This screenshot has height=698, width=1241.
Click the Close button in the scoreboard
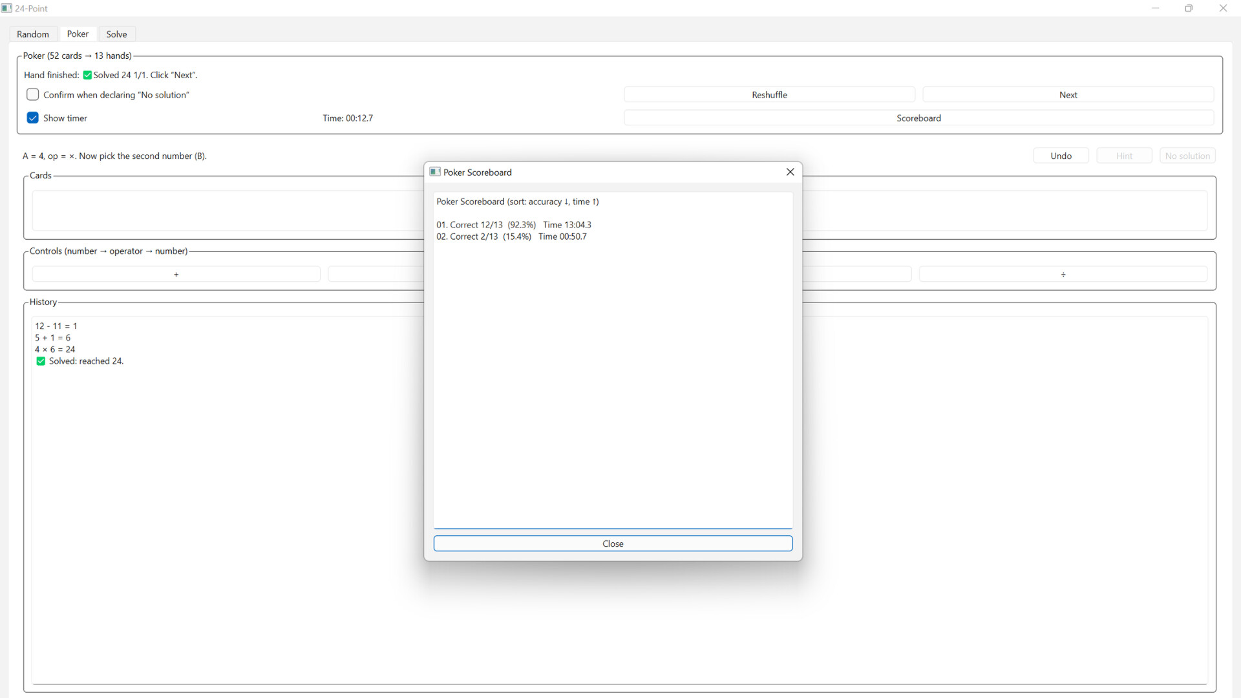(x=612, y=544)
